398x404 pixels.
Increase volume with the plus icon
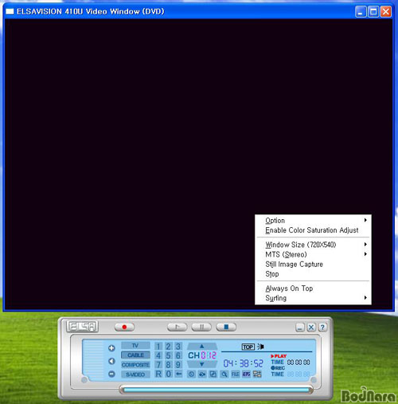111,348
